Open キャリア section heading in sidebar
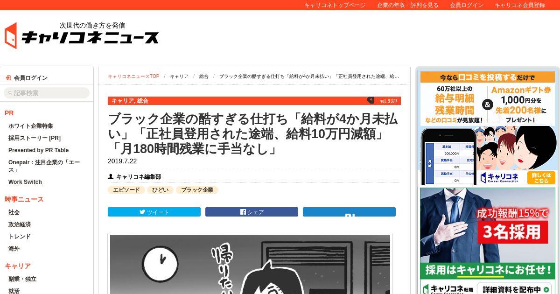Screen dimensions: 560x294 coord(18,266)
